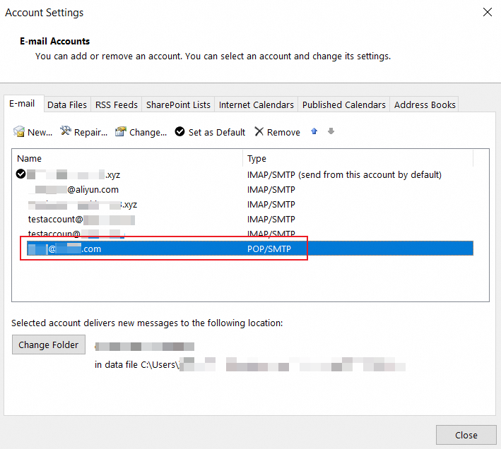
Task: Close the Account Settings dialog with X
Action: click(488, 13)
